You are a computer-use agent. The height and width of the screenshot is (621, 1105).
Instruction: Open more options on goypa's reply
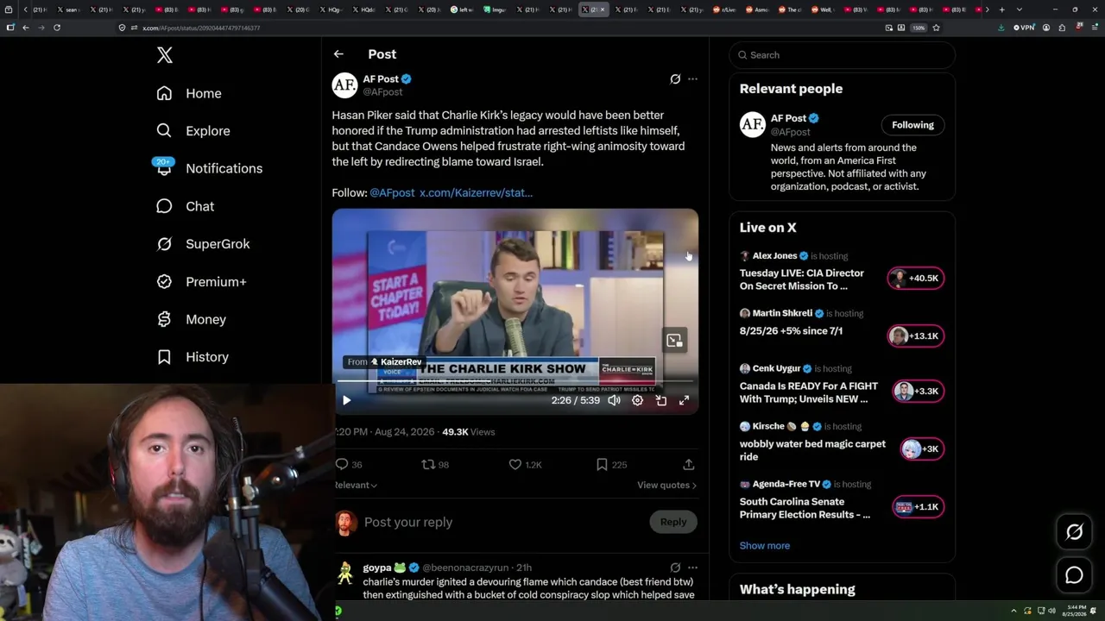coord(692,568)
